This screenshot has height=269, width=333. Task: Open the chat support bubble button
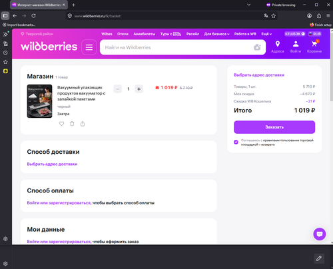(x=320, y=234)
